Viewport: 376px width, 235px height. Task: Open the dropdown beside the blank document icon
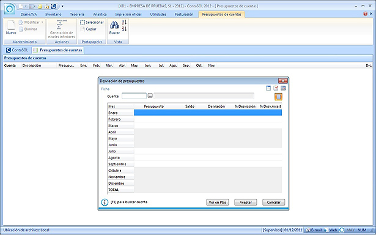26,6
